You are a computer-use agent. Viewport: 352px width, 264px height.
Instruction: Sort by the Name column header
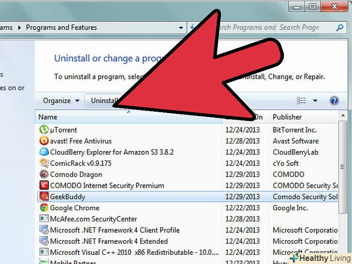(129, 117)
